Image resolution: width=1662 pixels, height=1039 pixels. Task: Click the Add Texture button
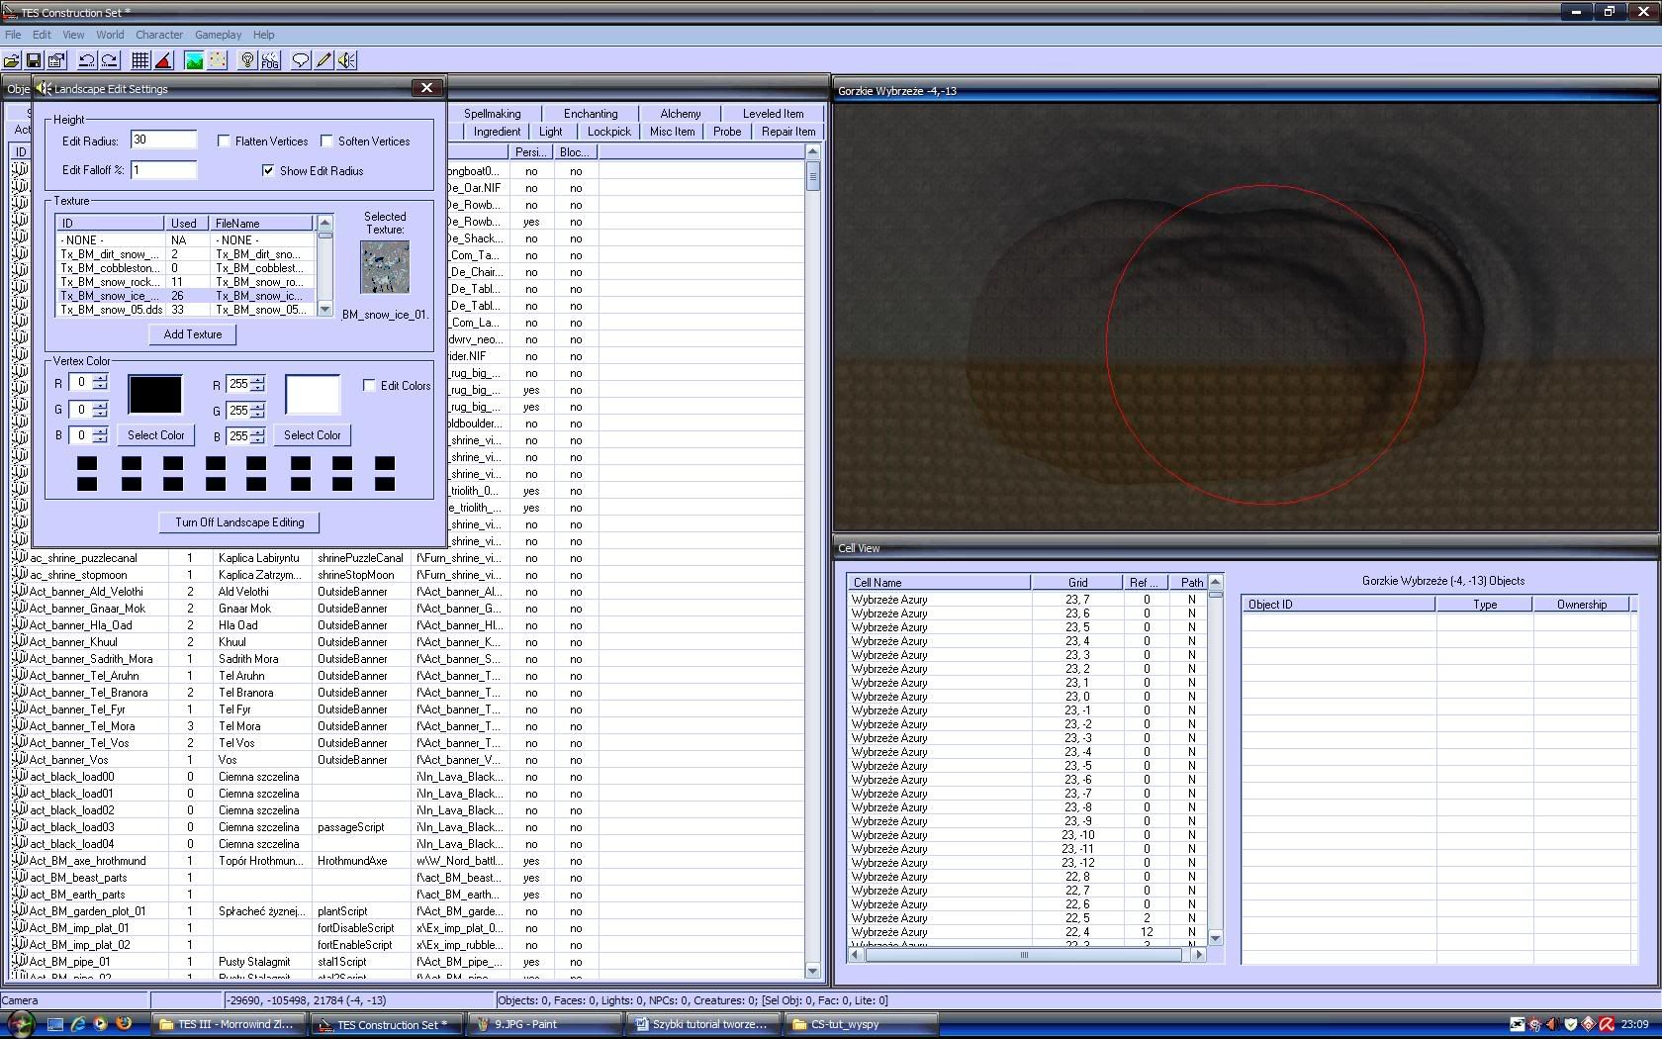click(193, 334)
